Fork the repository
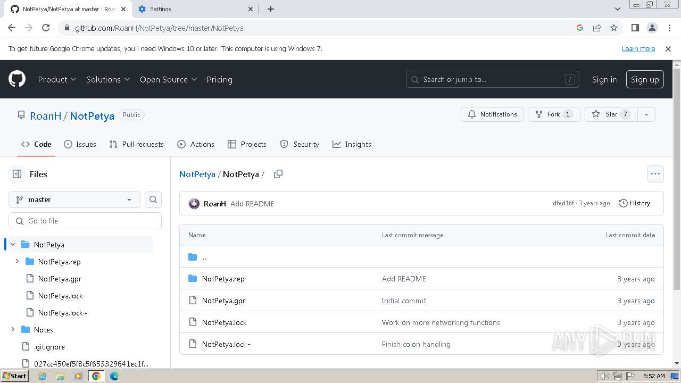 pos(554,114)
